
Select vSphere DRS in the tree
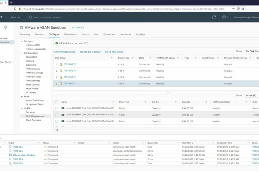[33, 45]
